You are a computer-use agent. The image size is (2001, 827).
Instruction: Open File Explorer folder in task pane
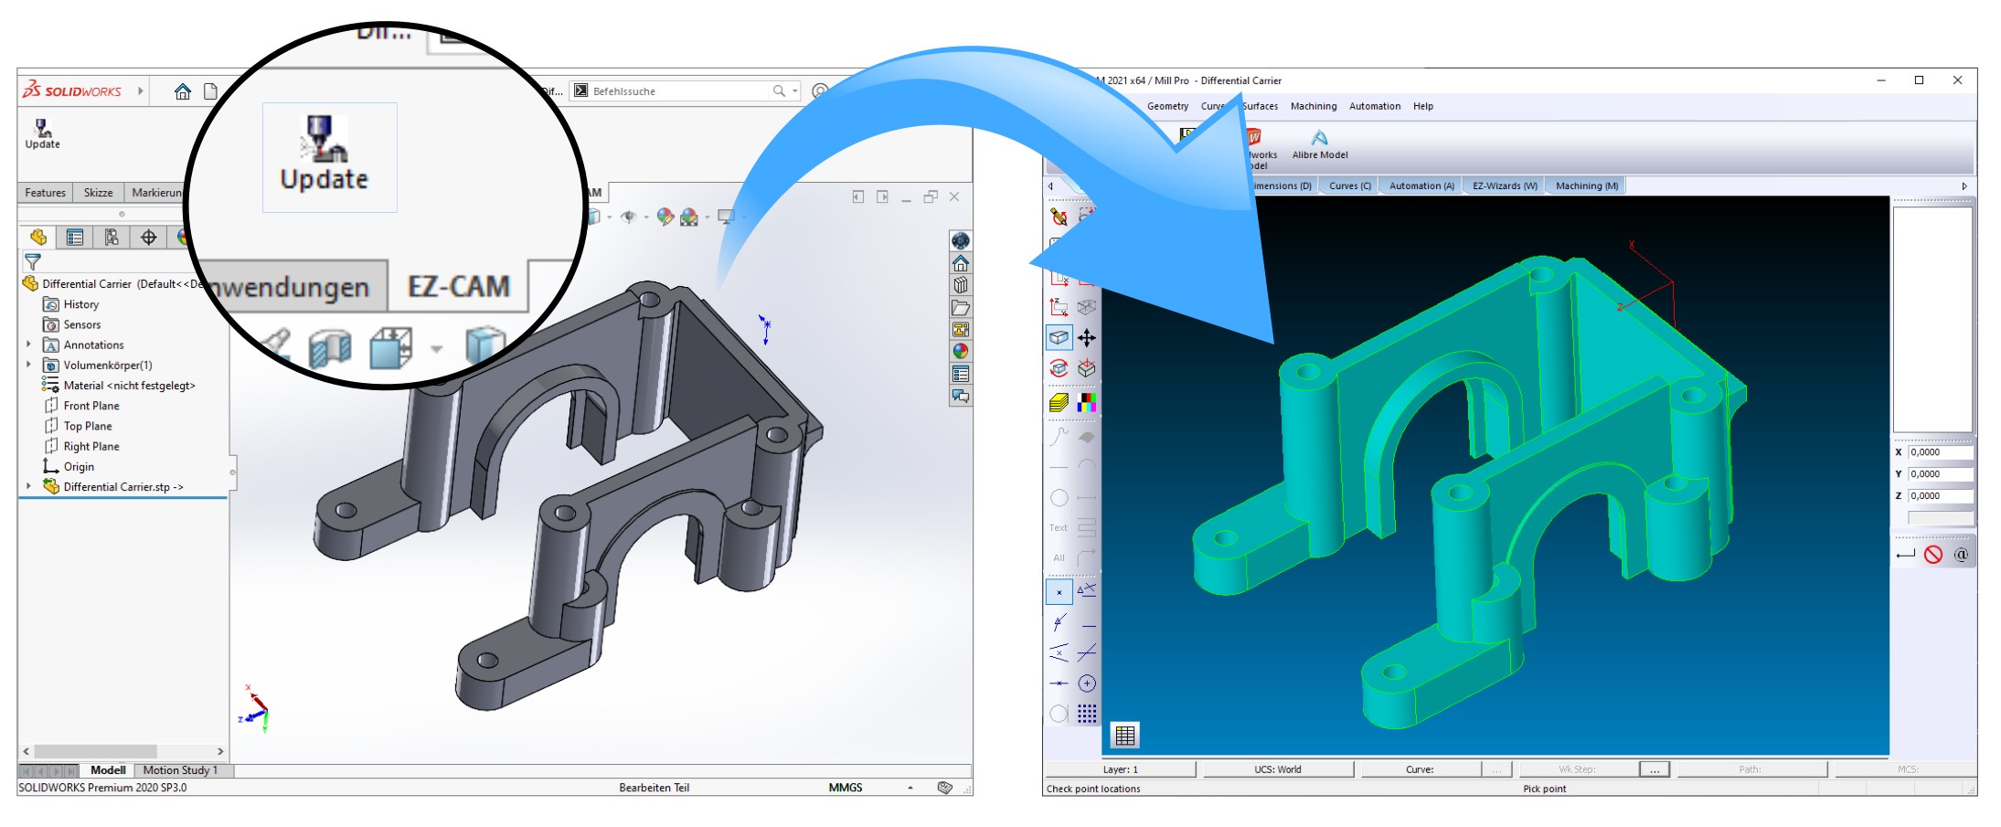tap(960, 307)
